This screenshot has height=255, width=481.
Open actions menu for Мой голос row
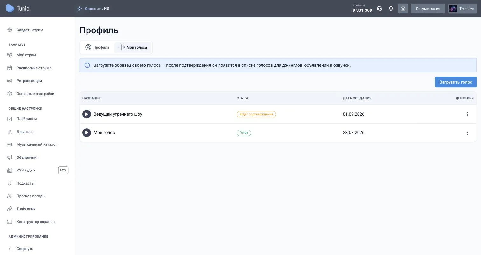467,132
